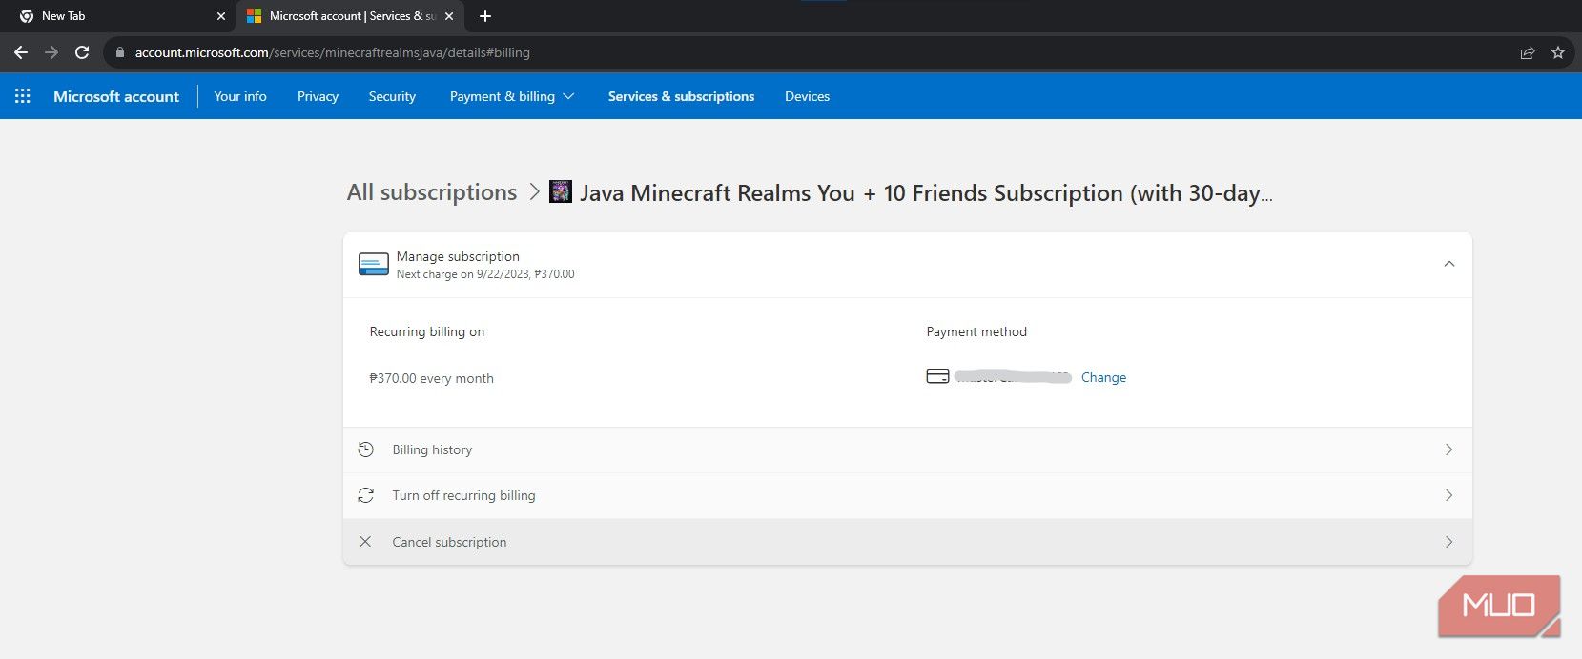Open the Microsoft apps grid launcher
1582x659 pixels.
click(x=23, y=96)
